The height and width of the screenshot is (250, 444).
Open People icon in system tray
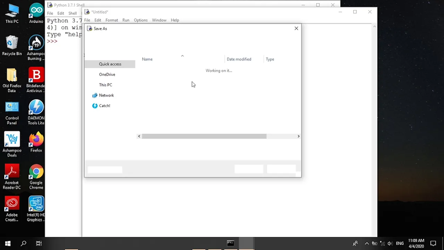[x=355, y=243]
